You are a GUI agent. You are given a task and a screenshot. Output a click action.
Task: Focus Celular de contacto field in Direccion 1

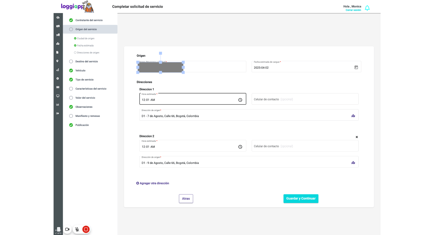[305, 99]
